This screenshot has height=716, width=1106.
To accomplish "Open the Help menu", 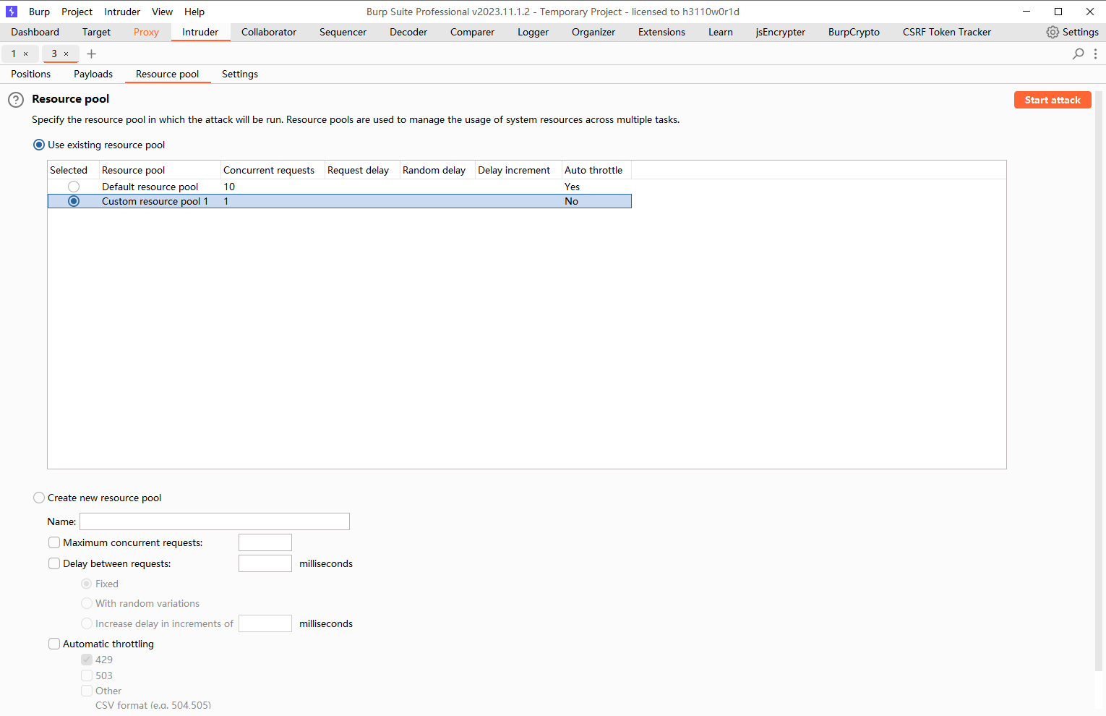I will coord(194,12).
